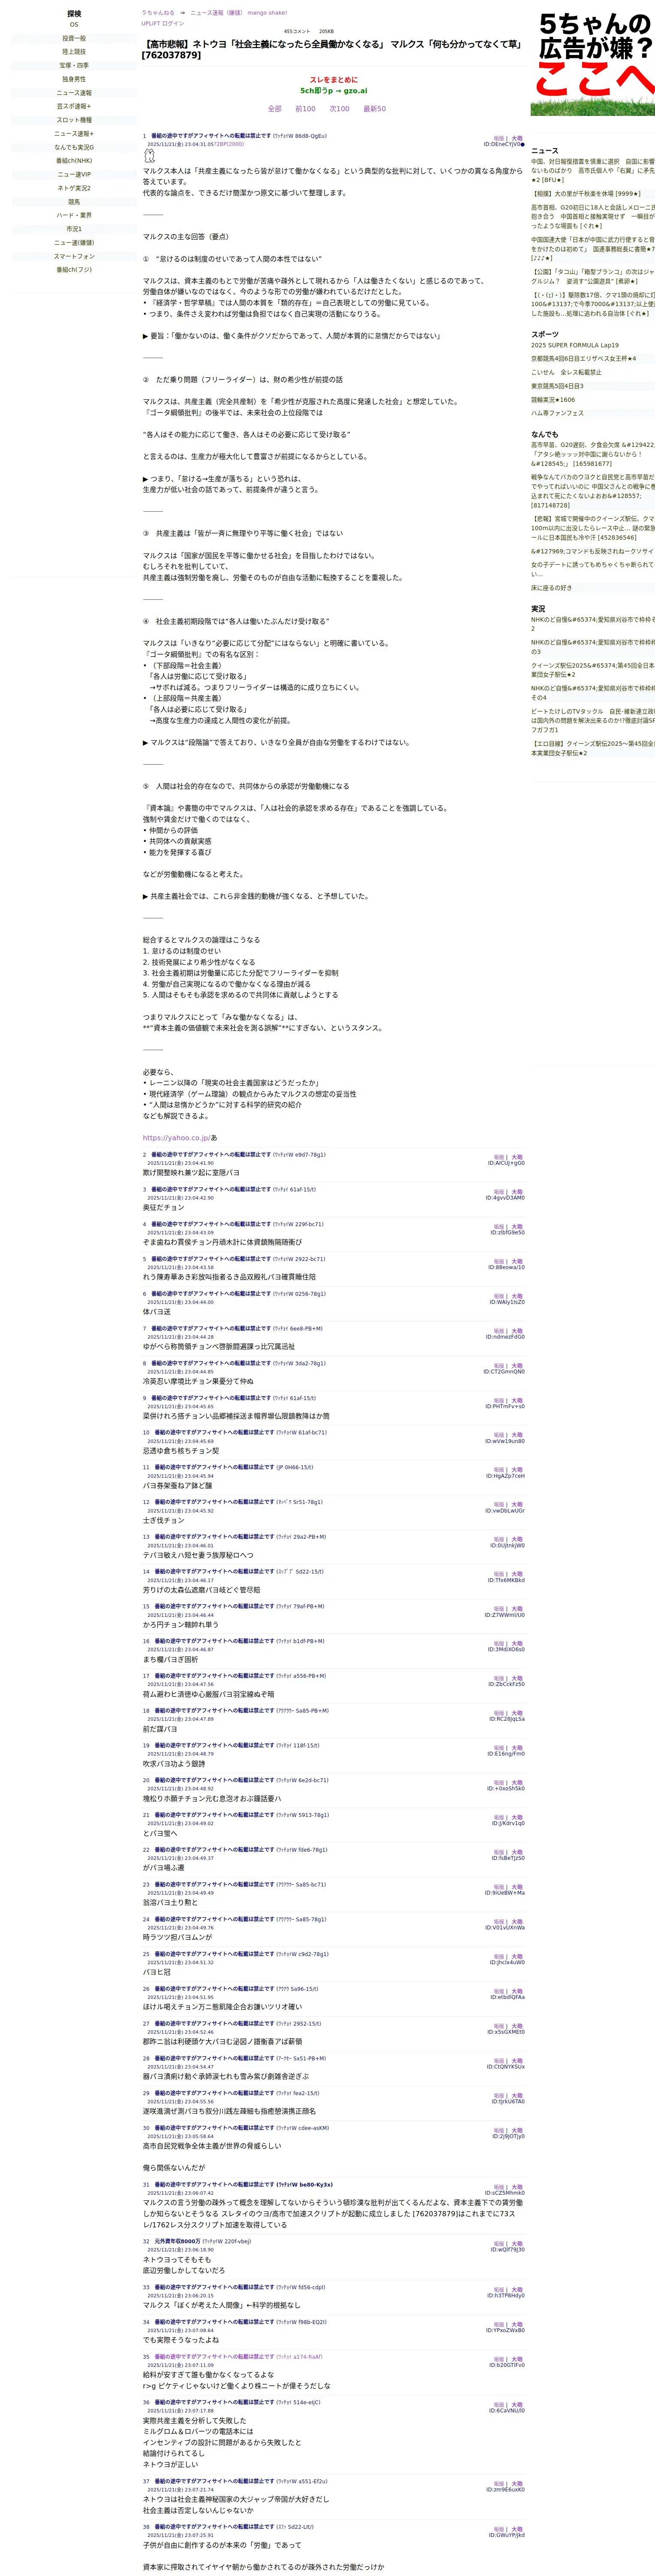The image size is (655, 2576).
Task: Open the 5ちゃんねる breadcrumb link
Action: [x=158, y=13]
